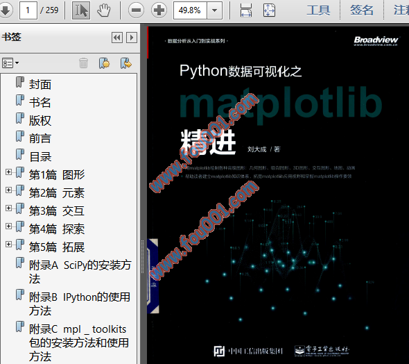Viewport: 409px width, 364px height.
Task: Select the 第1篇 图形 bookmark text
Action: pos(57,174)
